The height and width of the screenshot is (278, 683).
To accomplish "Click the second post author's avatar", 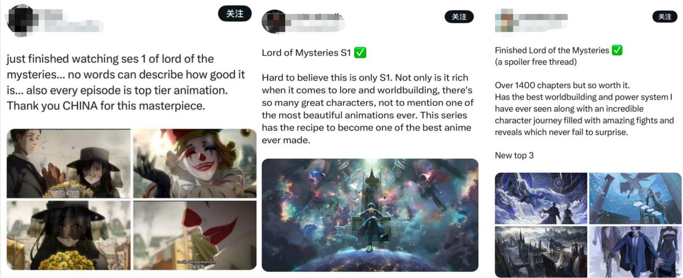I will tap(274, 22).
